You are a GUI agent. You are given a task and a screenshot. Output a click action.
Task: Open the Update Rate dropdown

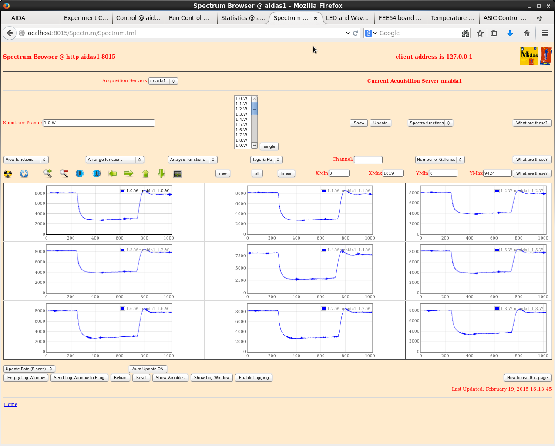[x=29, y=369]
